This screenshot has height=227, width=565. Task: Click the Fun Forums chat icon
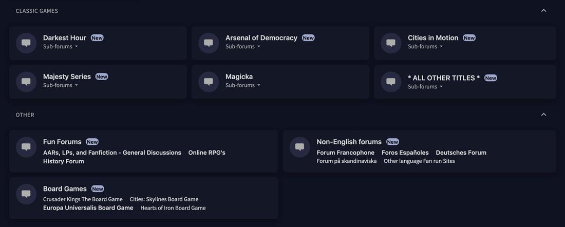click(26, 147)
